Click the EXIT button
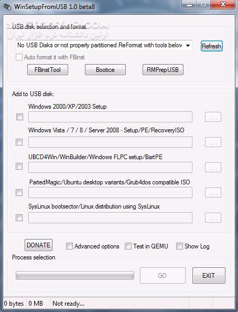 click(x=209, y=275)
